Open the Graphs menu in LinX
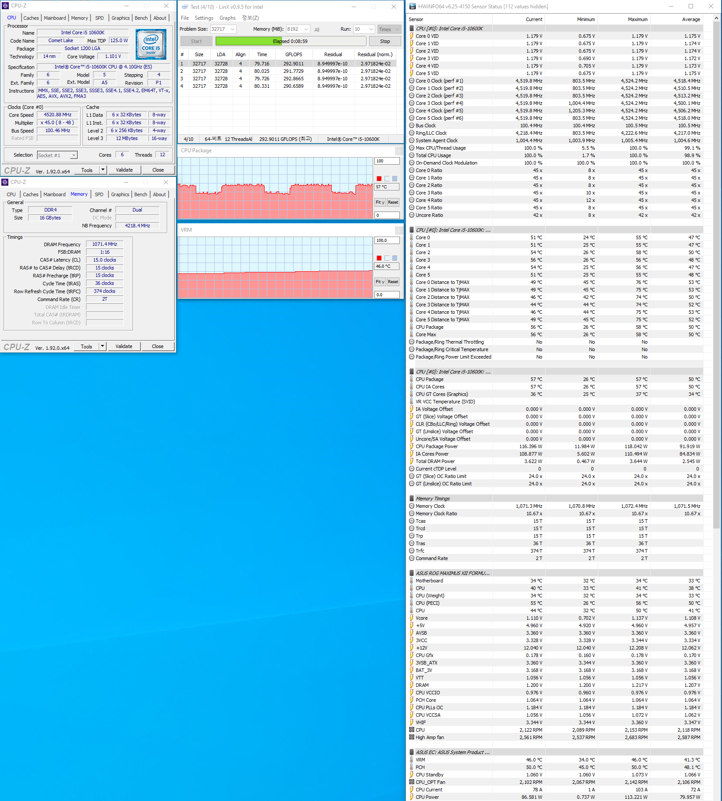Screen dimensions: 722x801 227,18
